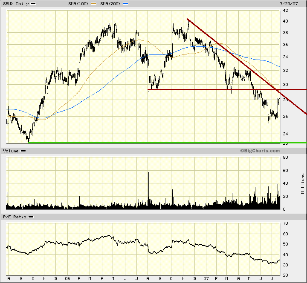Click the D month label left of 07
307x283 pixels.
[x=194, y=279]
